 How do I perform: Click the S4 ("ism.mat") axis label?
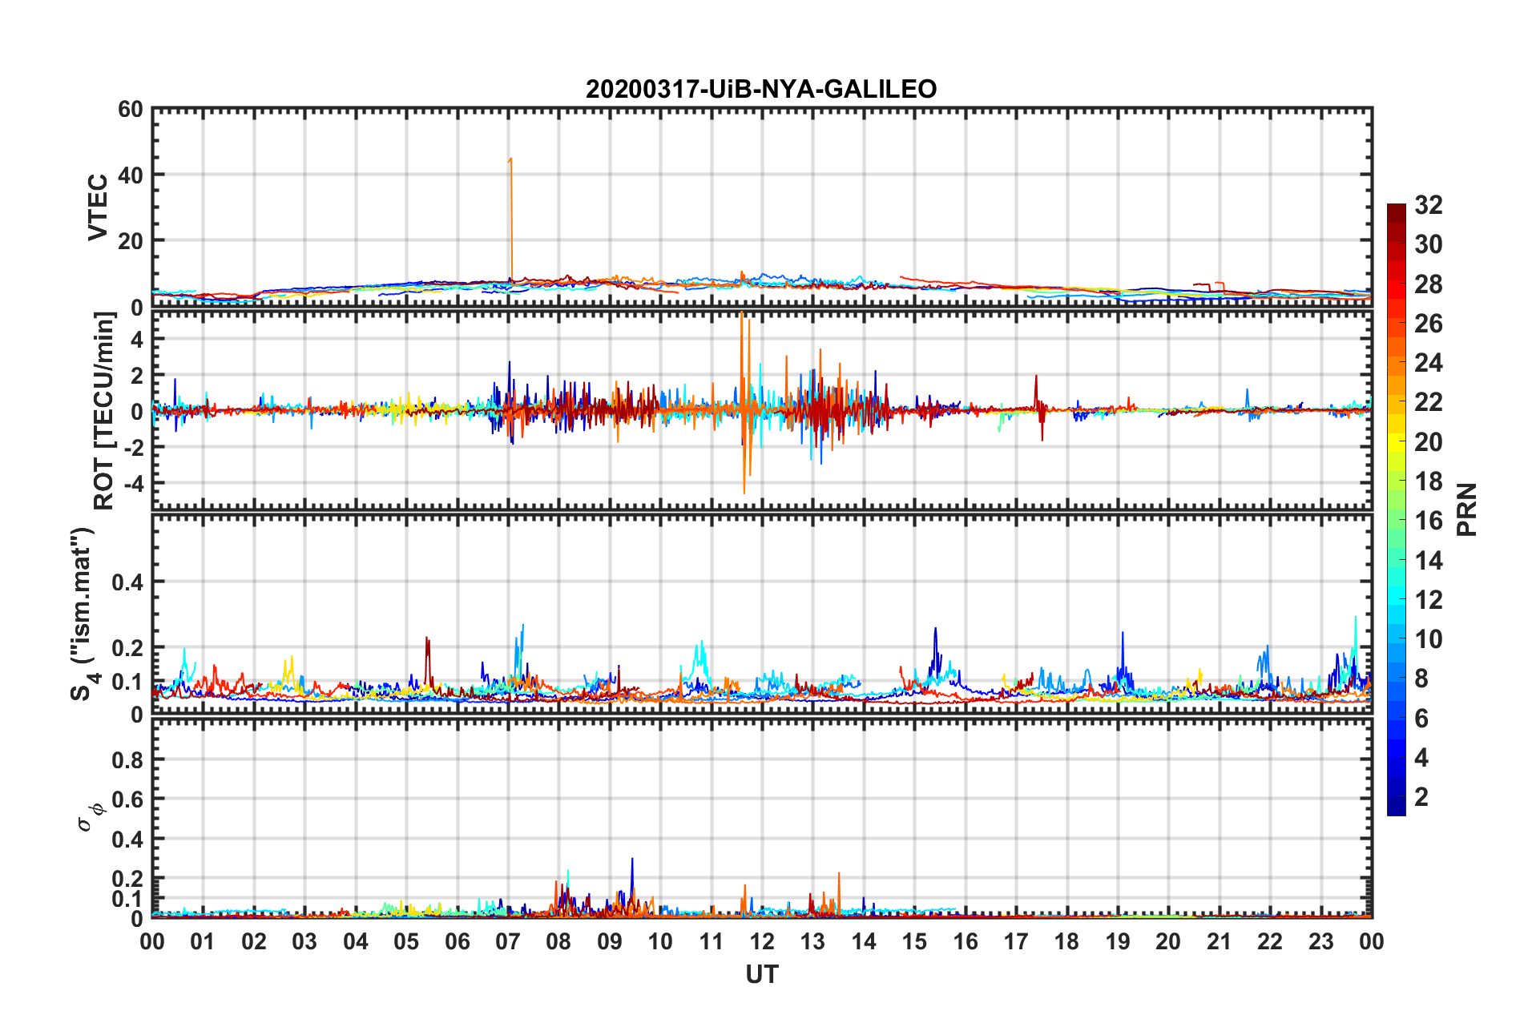(84, 614)
